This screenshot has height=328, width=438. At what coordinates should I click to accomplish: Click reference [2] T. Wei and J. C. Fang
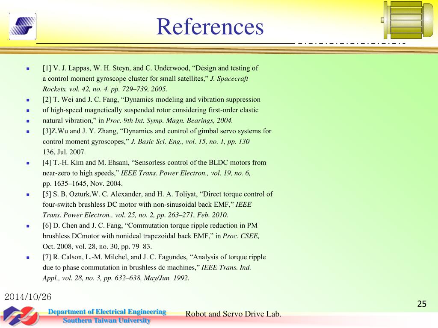coord(151,100)
